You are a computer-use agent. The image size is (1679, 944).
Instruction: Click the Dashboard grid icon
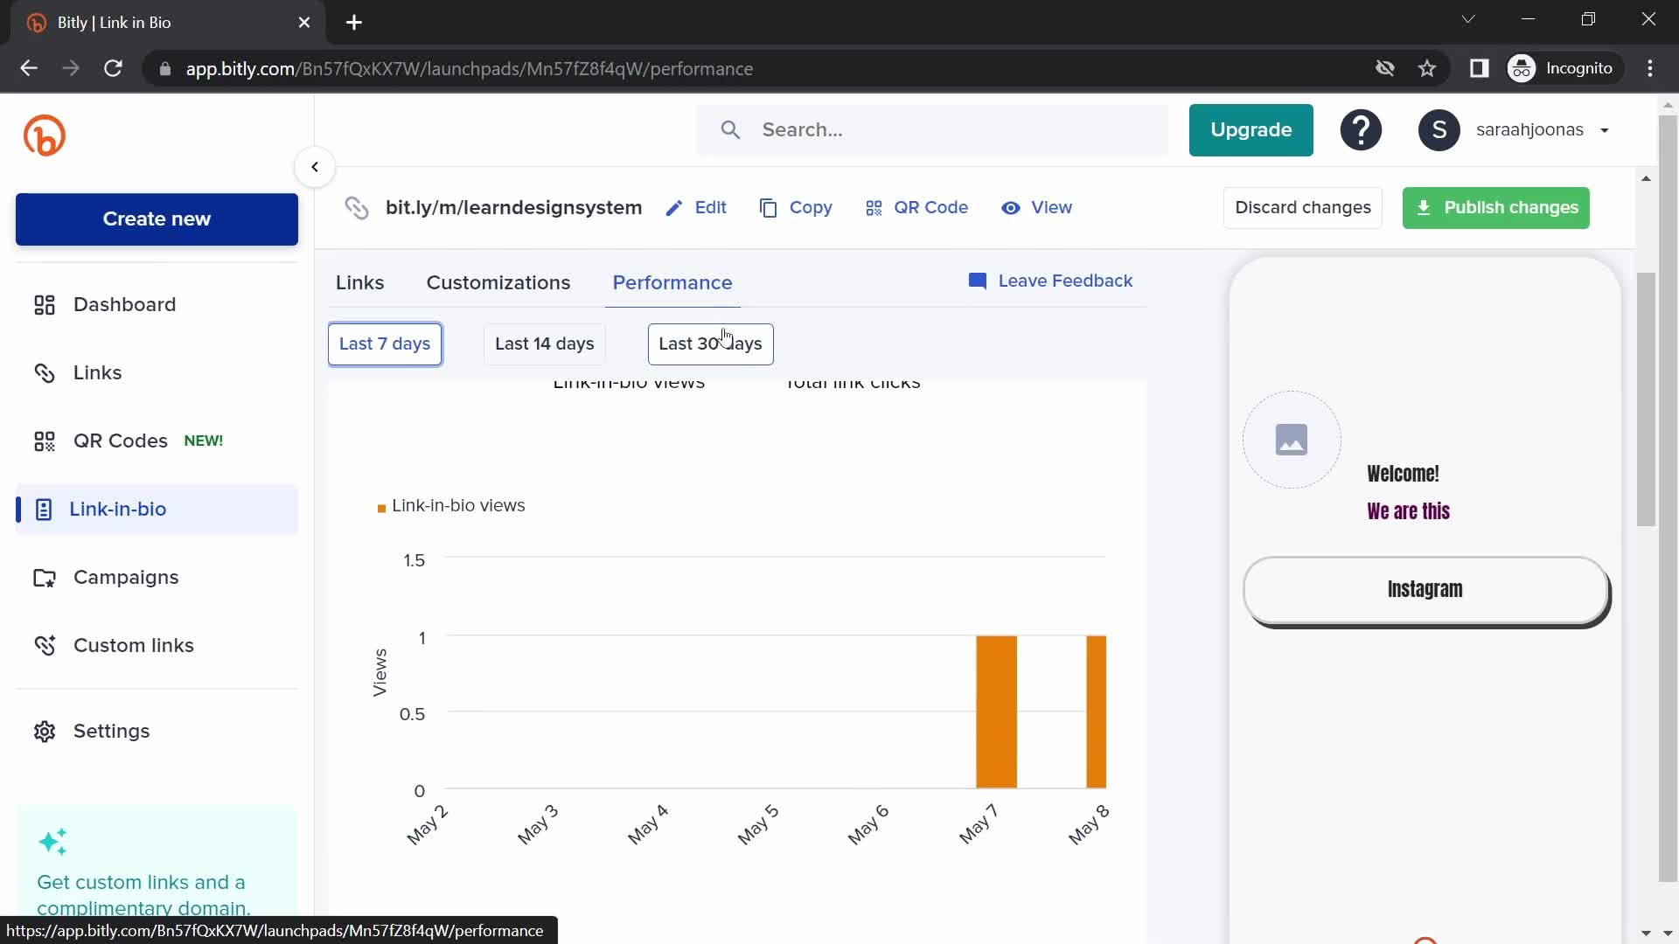click(x=45, y=304)
